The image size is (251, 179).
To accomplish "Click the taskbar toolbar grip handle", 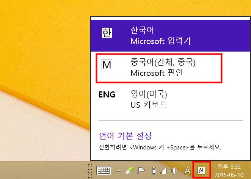I will 90,171.
